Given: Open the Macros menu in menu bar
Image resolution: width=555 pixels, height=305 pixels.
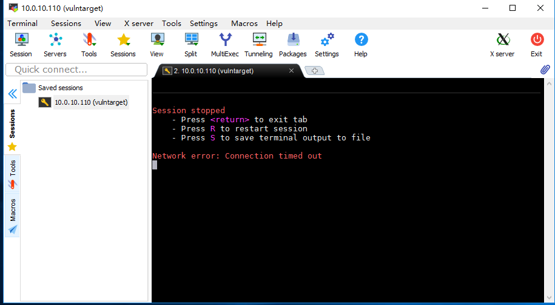Looking at the screenshot, I should (x=244, y=24).
